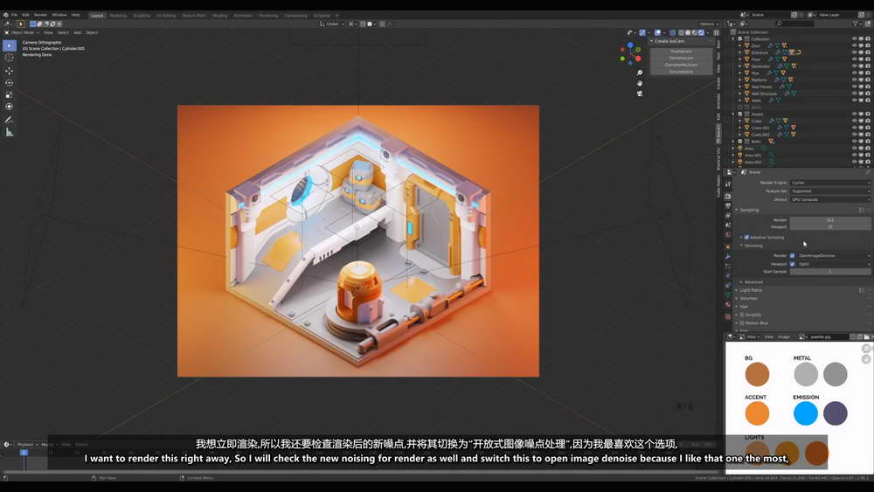Select the Cursor tool in left toolbar
The image size is (874, 492).
coord(10,58)
